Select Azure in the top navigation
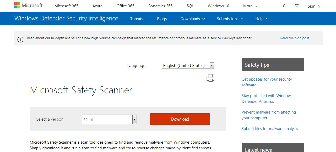The height and width of the screenshot is (152, 336). 97,6
